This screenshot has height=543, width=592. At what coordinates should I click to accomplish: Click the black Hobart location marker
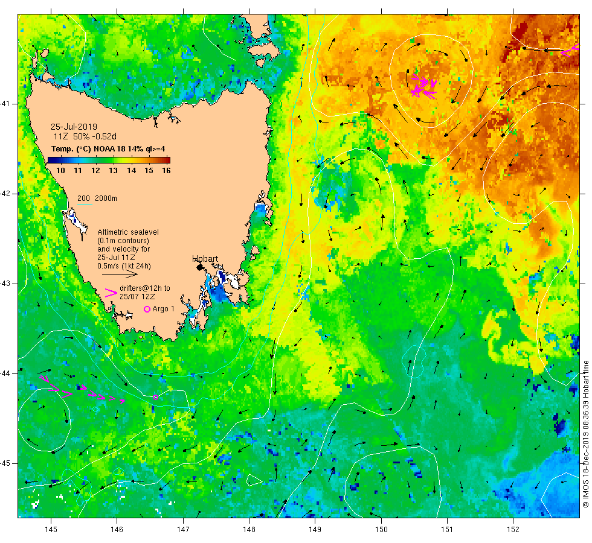coord(200,267)
